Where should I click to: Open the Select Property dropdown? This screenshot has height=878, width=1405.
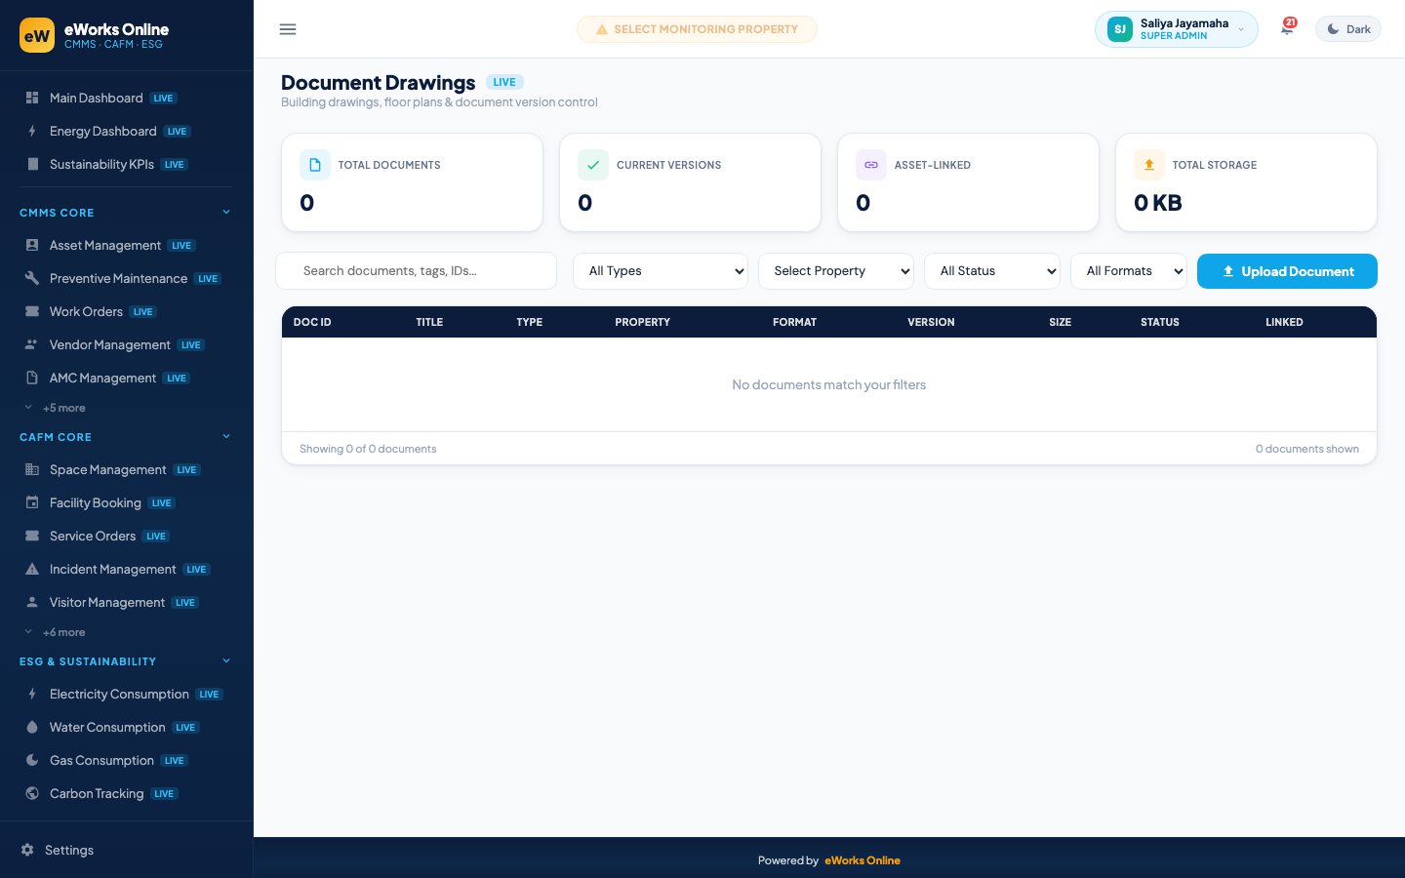pyautogui.click(x=836, y=271)
